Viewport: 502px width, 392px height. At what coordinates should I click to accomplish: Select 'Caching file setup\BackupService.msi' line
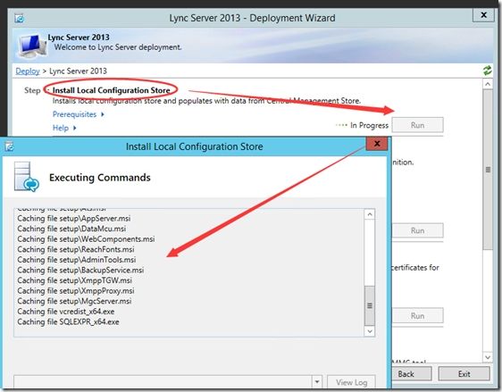pyautogui.click(x=80, y=270)
